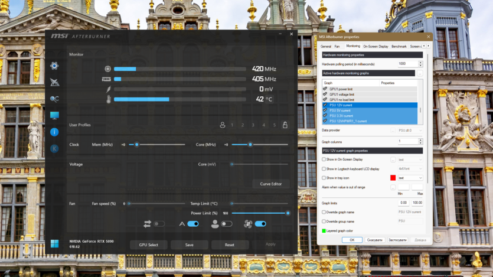Decrease Graph columns with down arrow
The image size is (493, 277).
click(420, 143)
